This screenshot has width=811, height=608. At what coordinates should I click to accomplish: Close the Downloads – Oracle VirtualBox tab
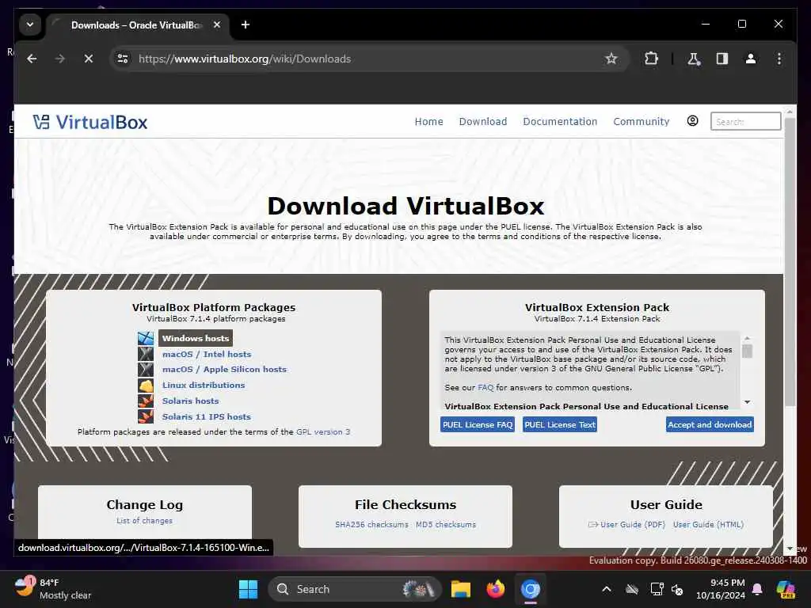[x=217, y=25]
